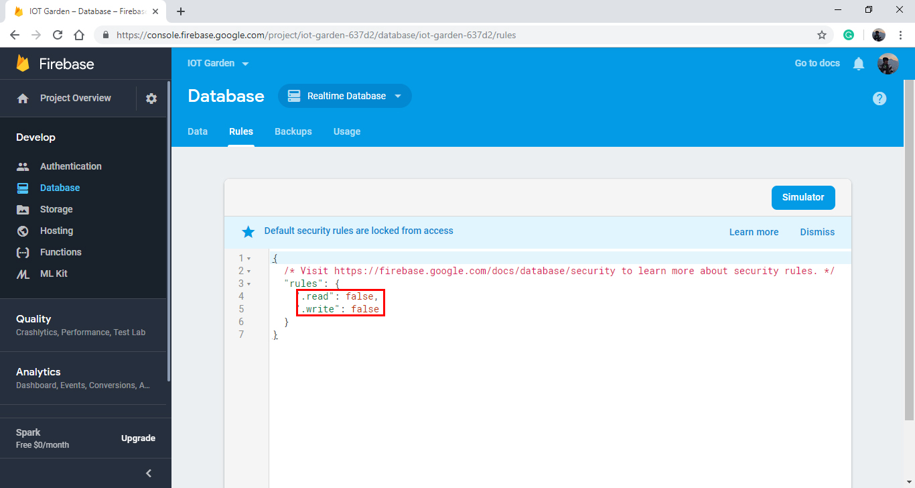The height and width of the screenshot is (488, 915).
Task: Open Chrome three-dot menu
Action: (x=901, y=35)
